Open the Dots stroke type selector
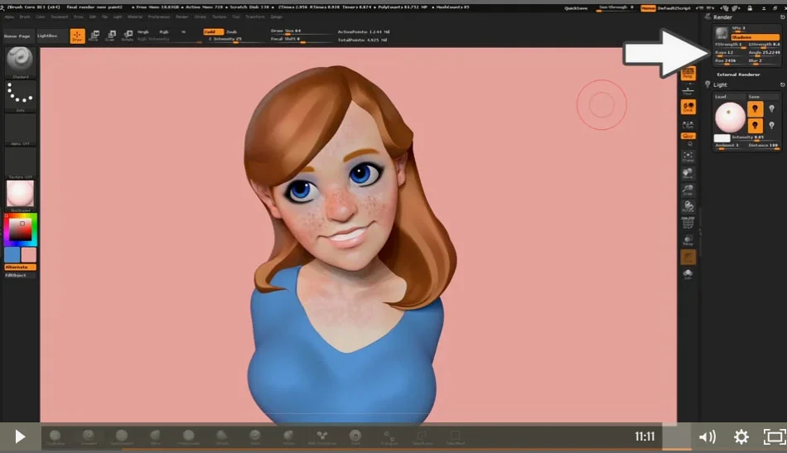The height and width of the screenshot is (453, 787). click(x=20, y=95)
